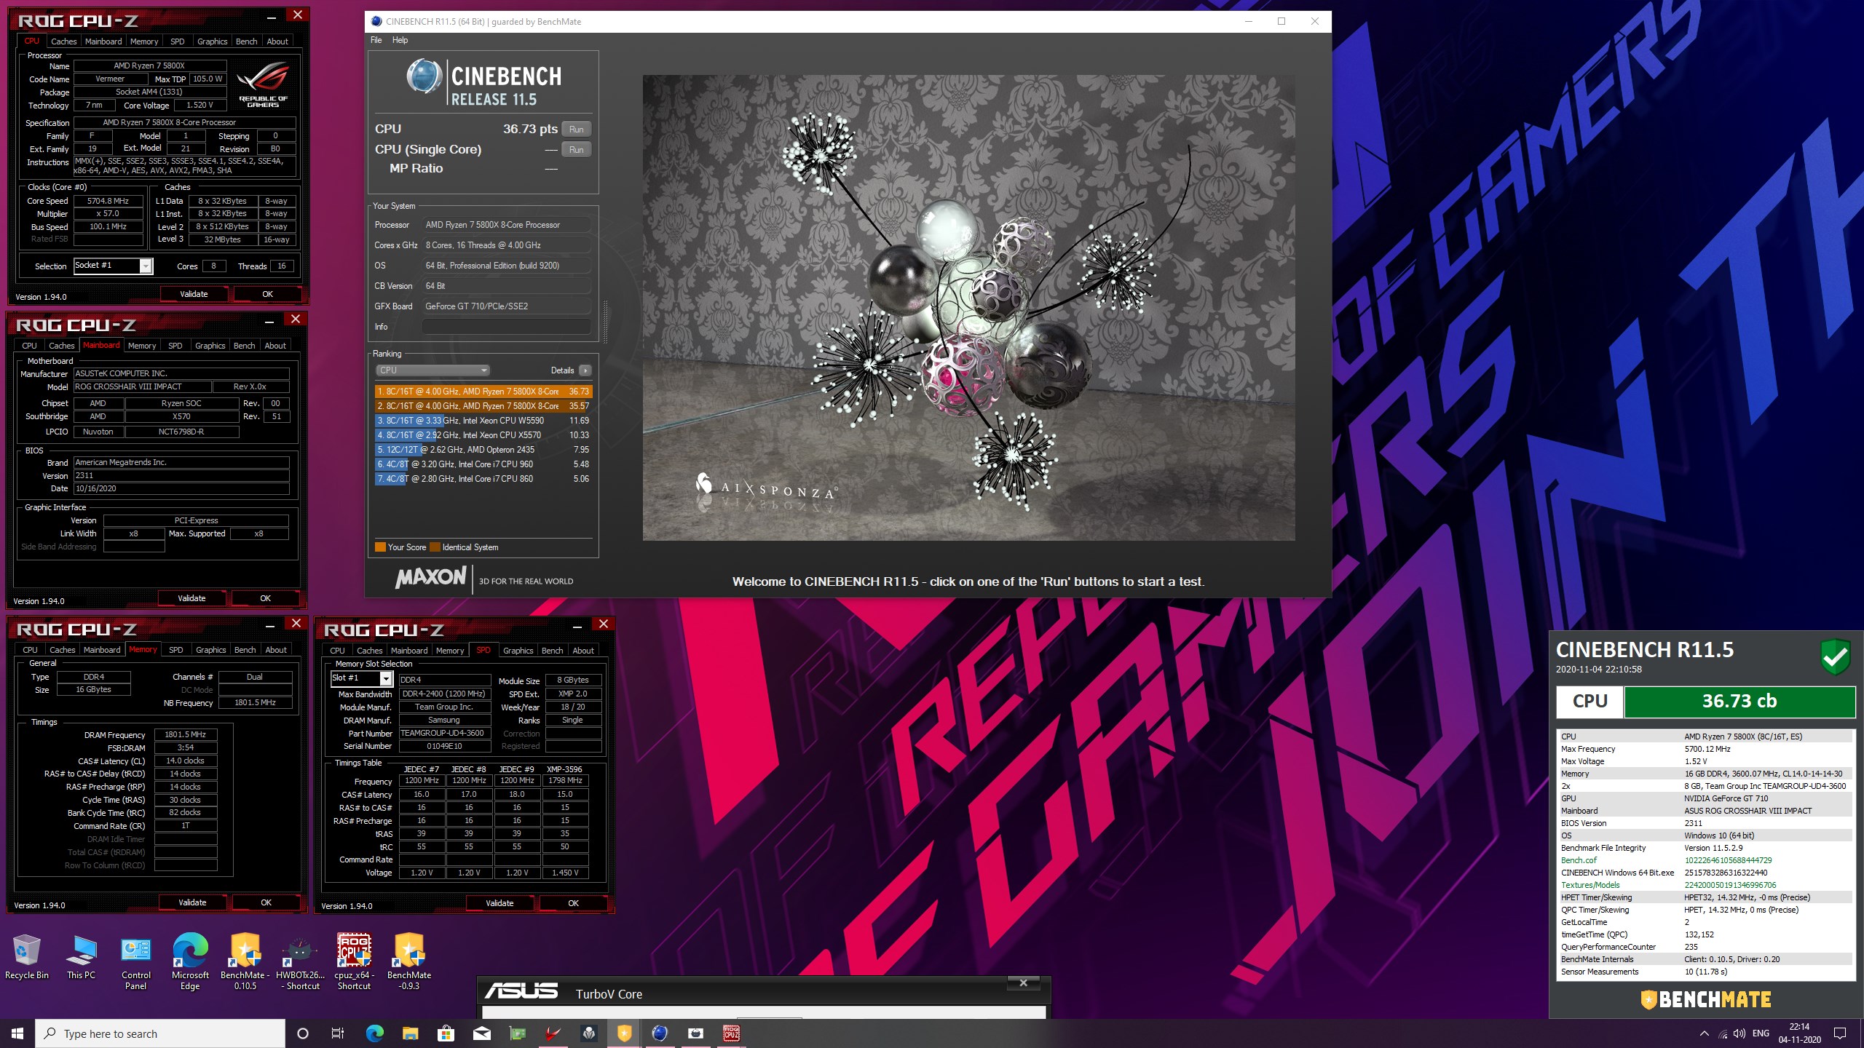
Task: Click the Bench.cof hash value in BenchMate
Action: (1728, 860)
